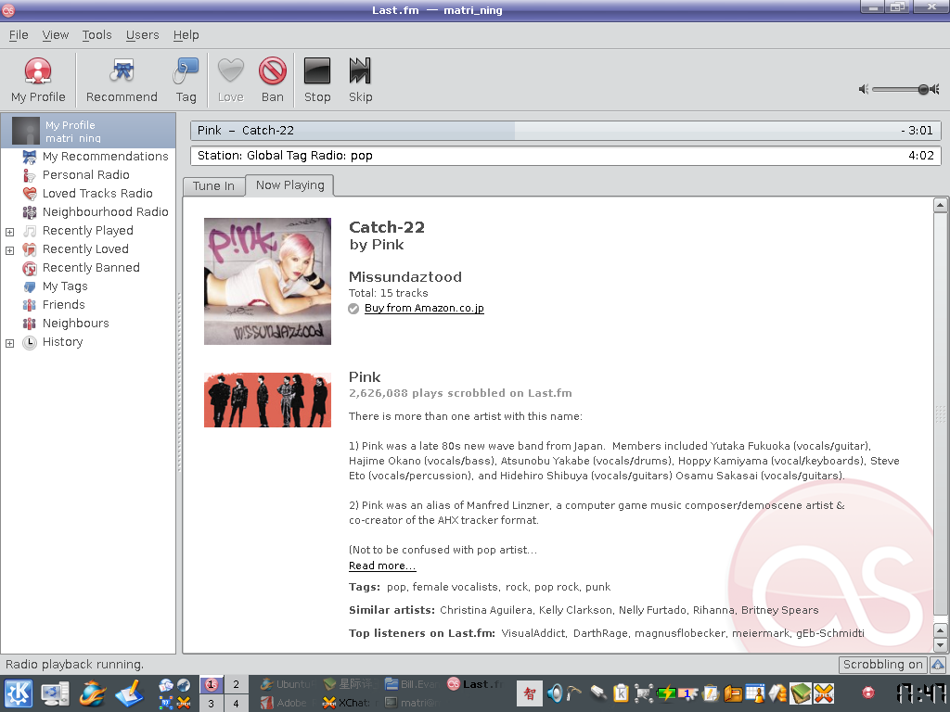Screen dimensions: 950x712
Task: Love the current track with the heart icon
Action: pos(230,81)
